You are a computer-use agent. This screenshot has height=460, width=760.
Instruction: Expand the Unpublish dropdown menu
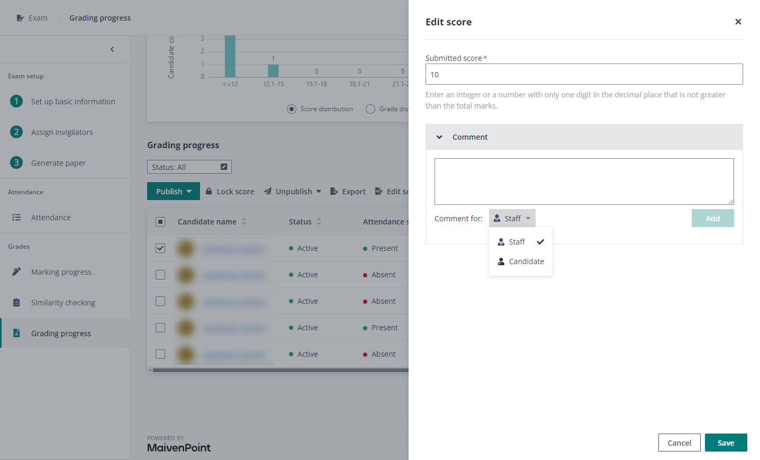tap(319, 191)
